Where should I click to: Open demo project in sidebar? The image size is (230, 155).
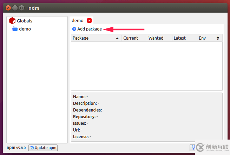pos(25,29)
